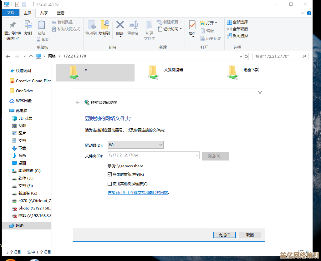Click the Rename icon in ribbon
Screen dimensions: 321x261
pyautogui.click(x=133, y=26)
